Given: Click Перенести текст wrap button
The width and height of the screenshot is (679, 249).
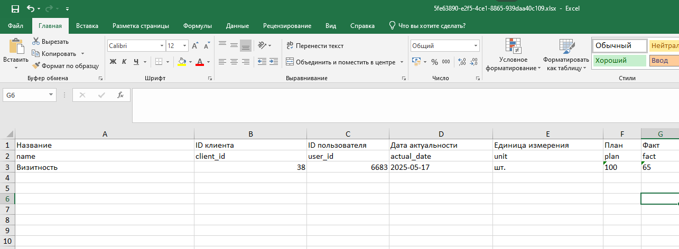Looking at the screenshot, I should click(315, 46).
